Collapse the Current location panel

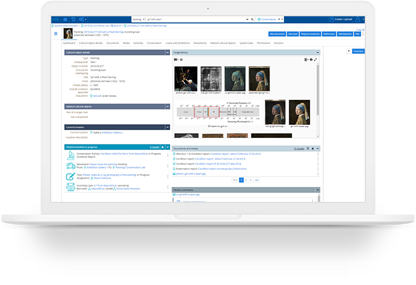(168, 127)
